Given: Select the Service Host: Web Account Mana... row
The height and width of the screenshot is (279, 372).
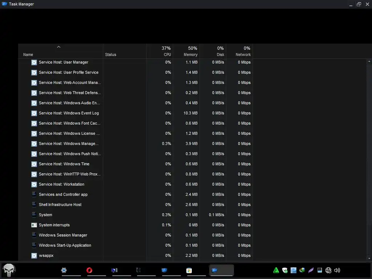Looking at the screenshot, I should [x=136, y=82].
